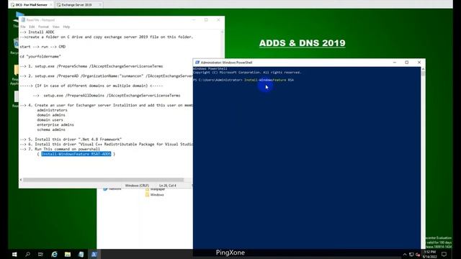Click the 'schema admins' line in Notepad
Screen dimensions: 461x259
point(51,129)
